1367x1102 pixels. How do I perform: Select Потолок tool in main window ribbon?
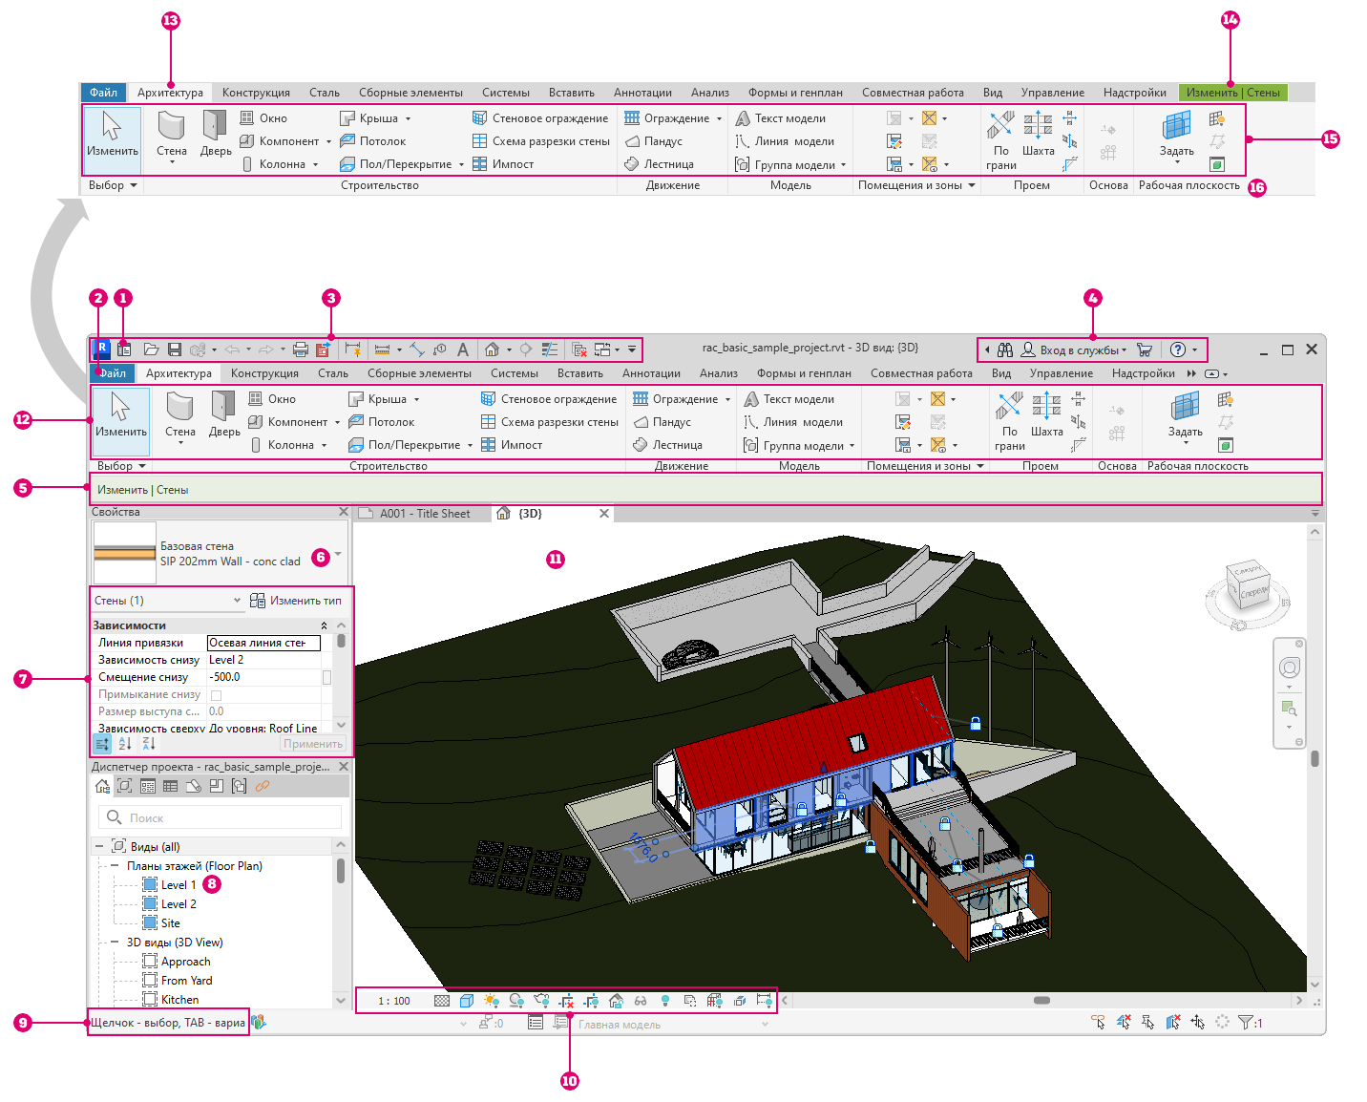[381, 422]
